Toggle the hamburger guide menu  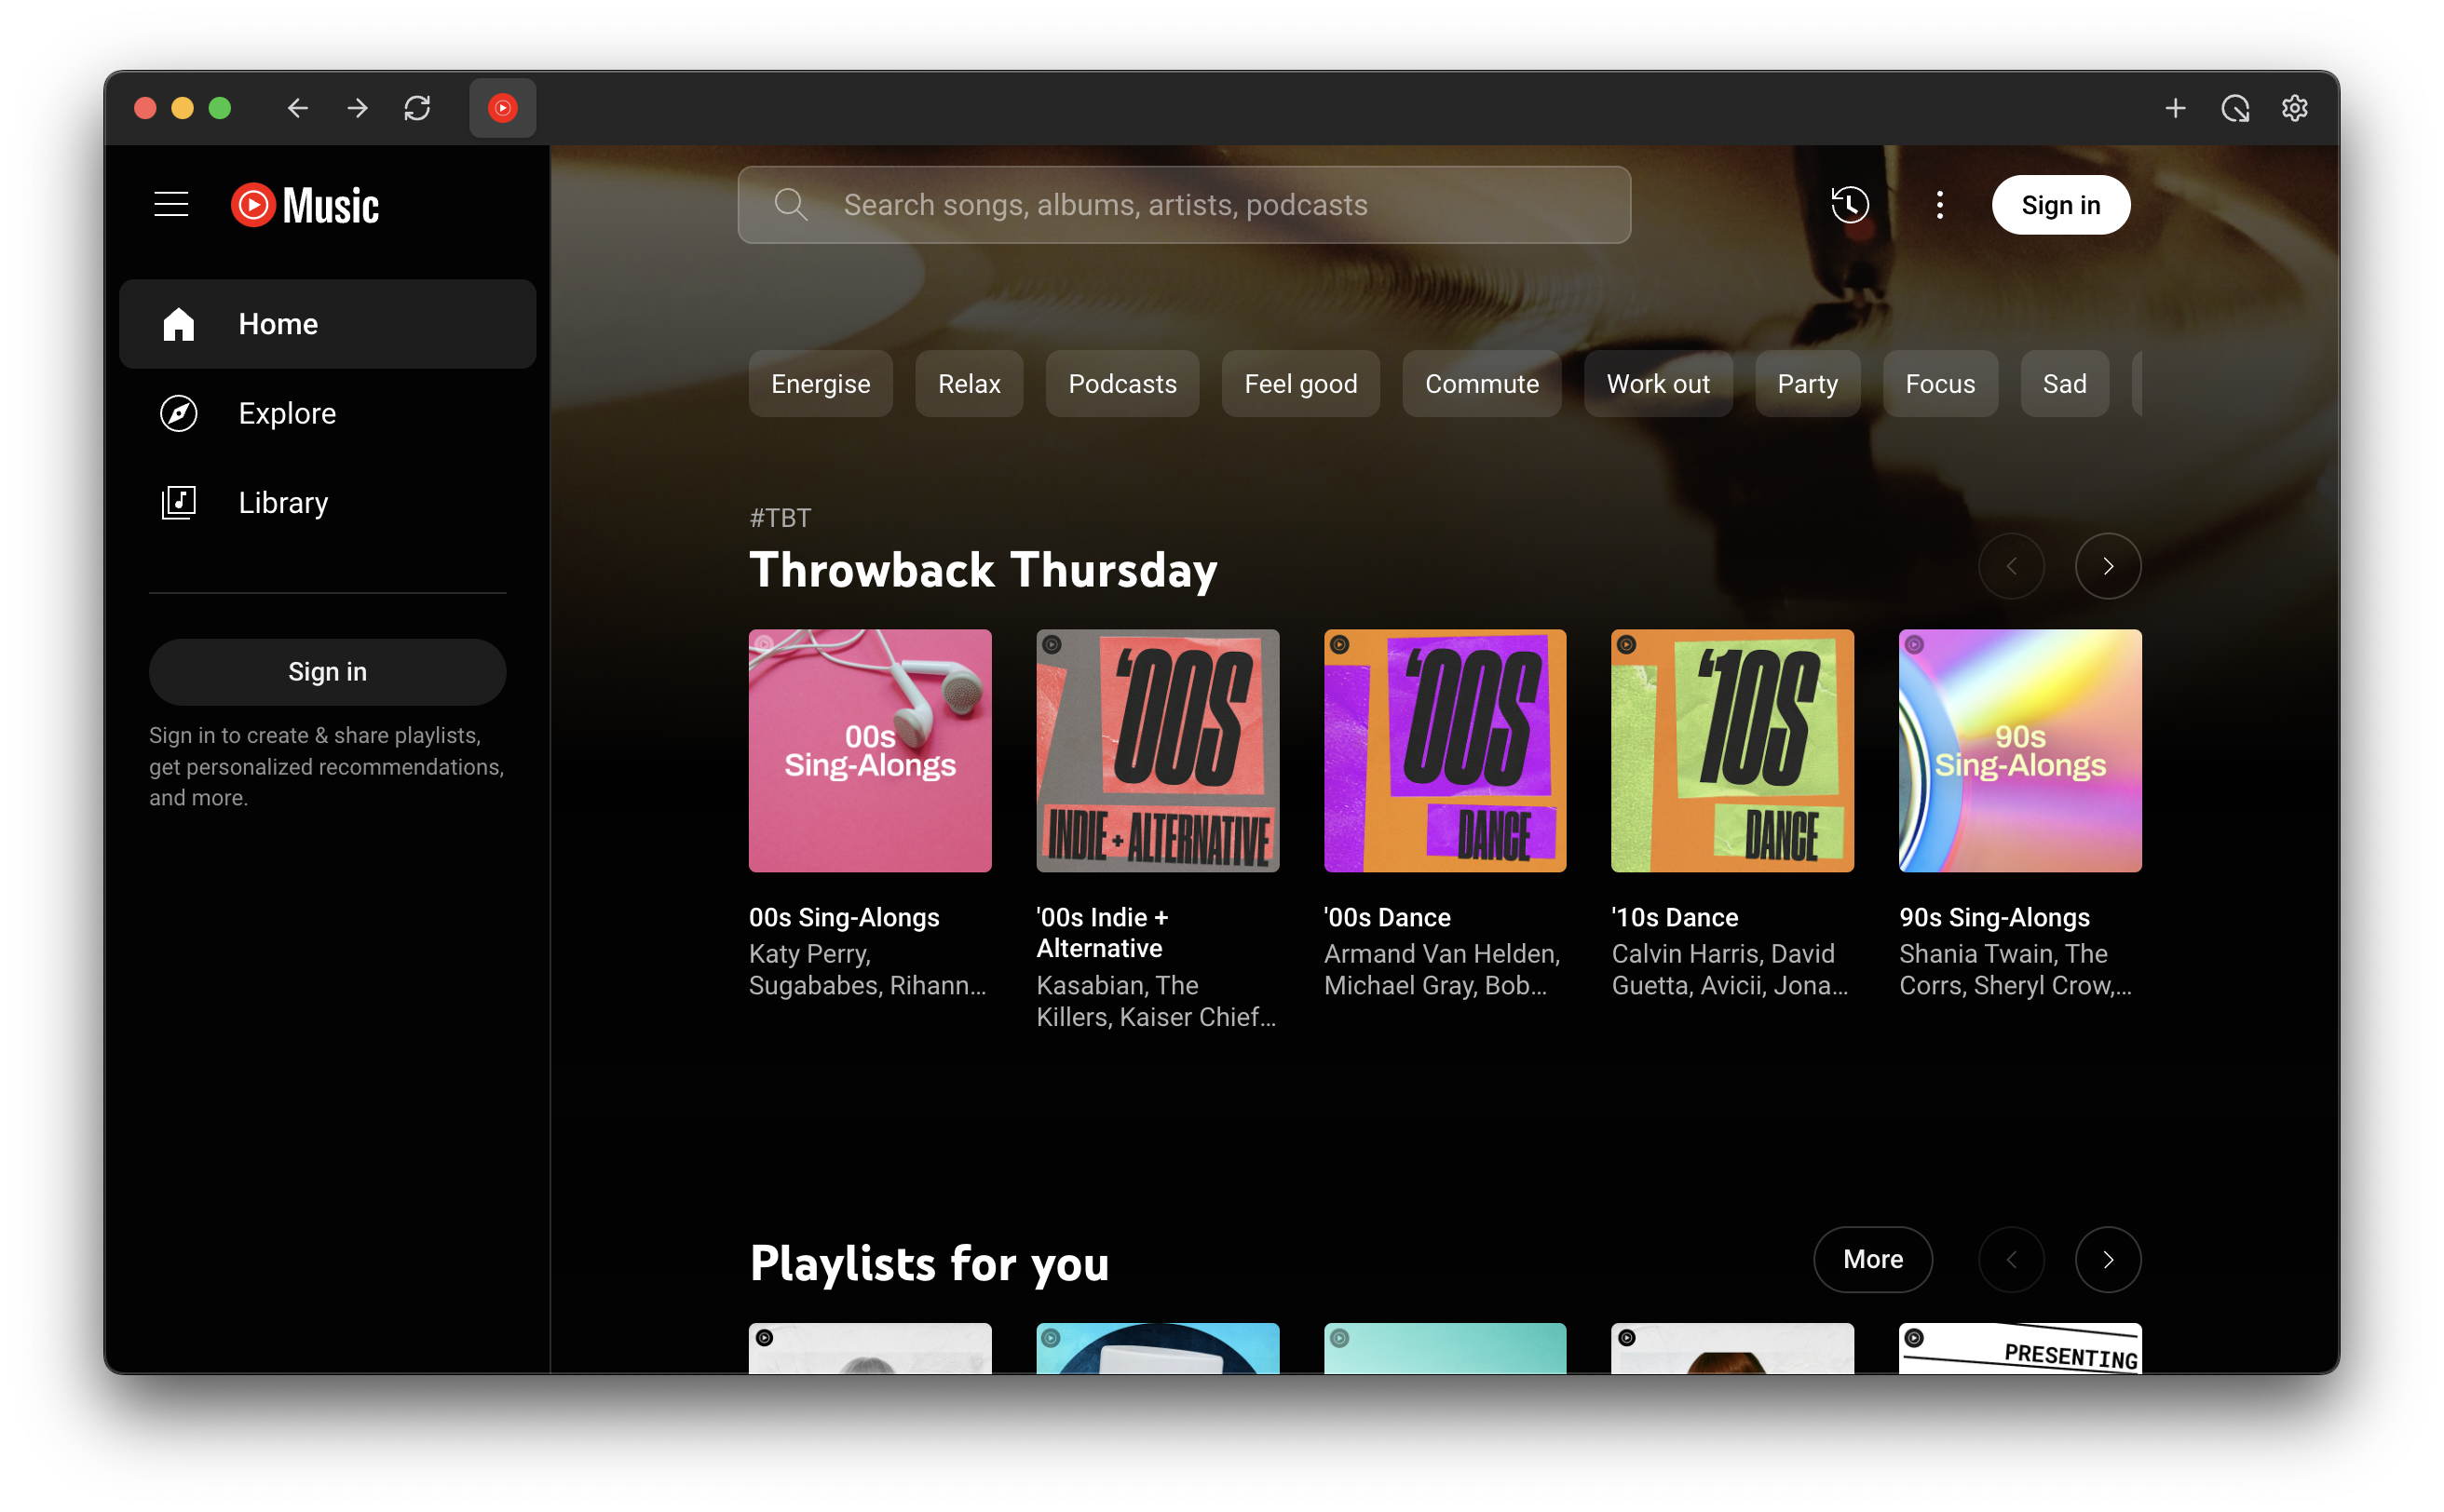(171, 205)
